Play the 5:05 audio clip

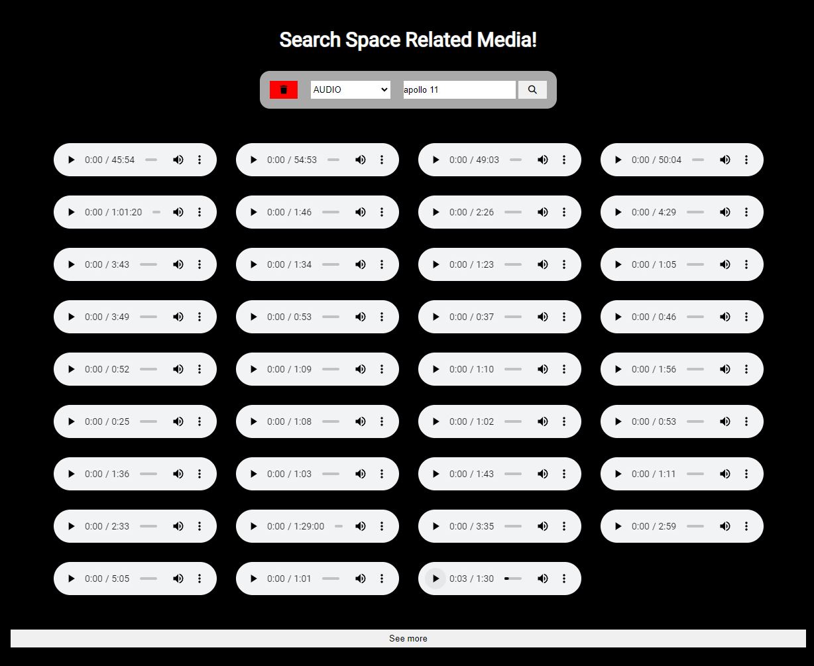(71, 579)
